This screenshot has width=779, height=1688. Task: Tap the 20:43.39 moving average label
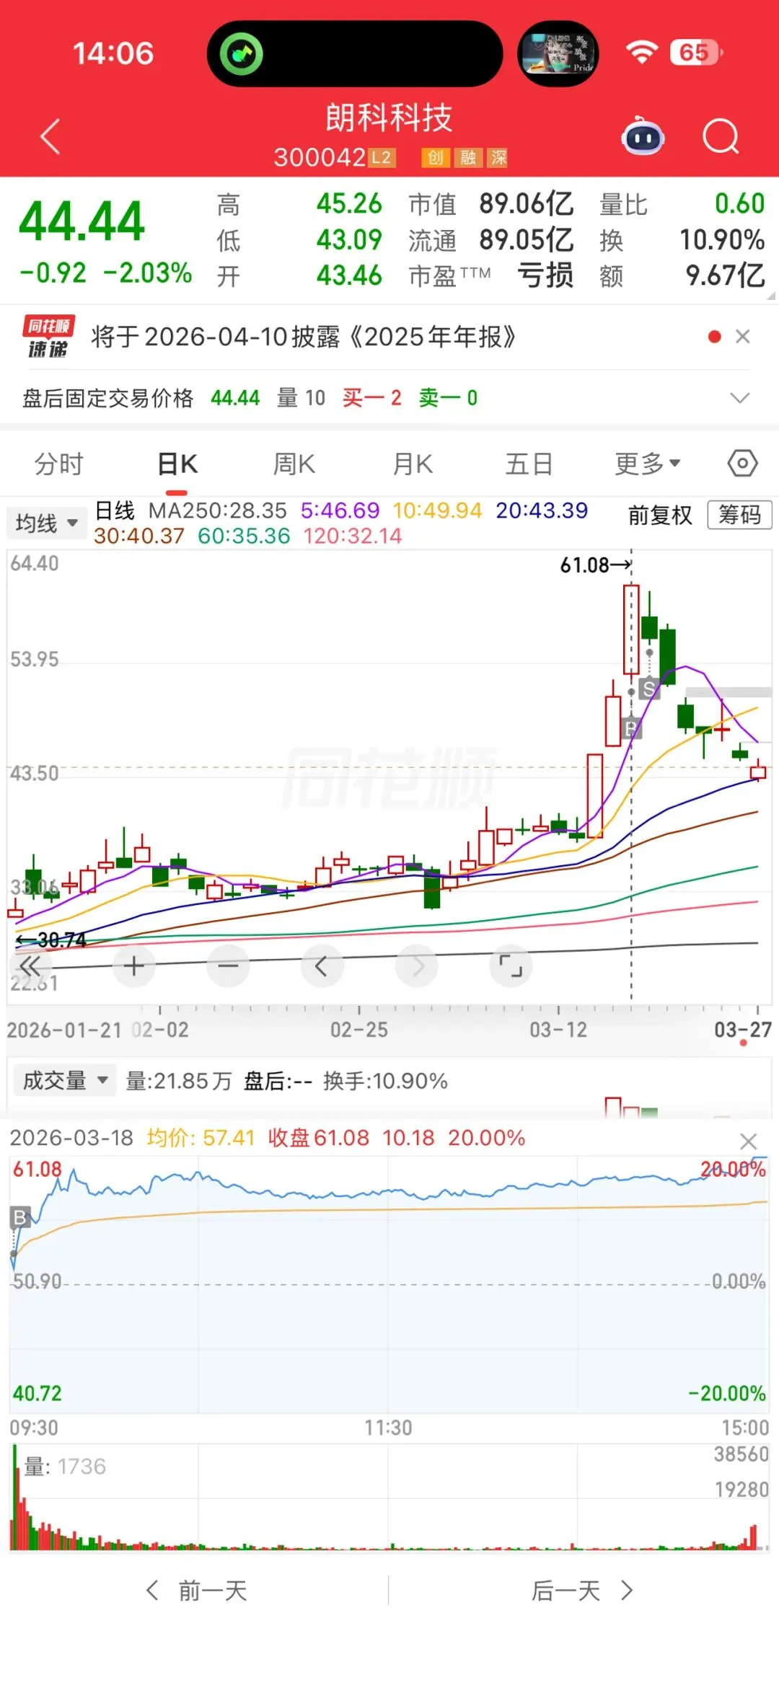point(542,511)
